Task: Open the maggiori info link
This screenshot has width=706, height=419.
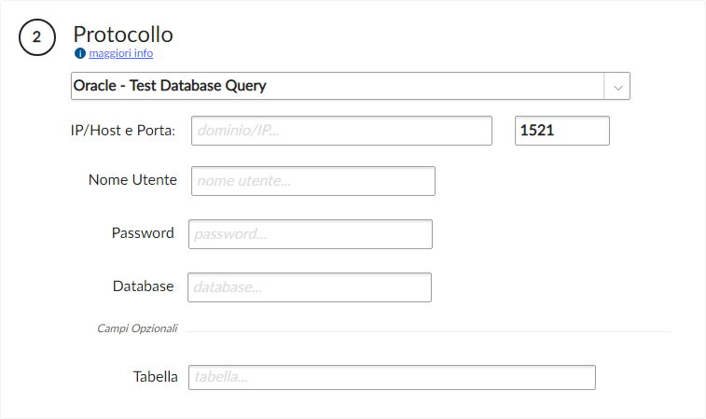Action: point(120,53)
